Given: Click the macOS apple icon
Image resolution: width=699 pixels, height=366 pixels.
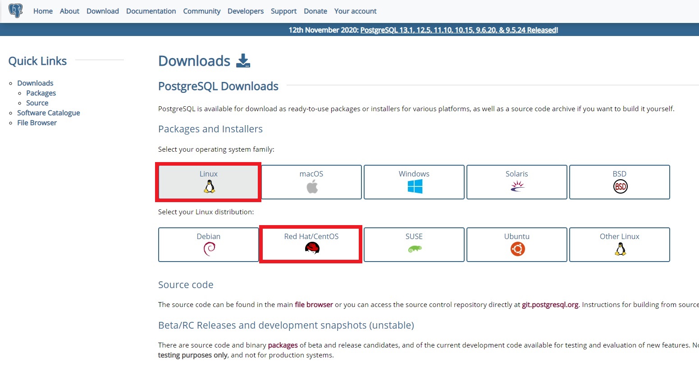Looking at the screenshot, I should pyautogui.click(x=312, y=186).
